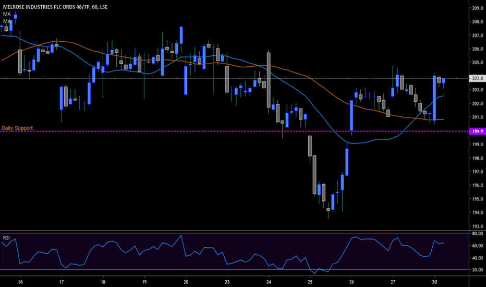Click the 198.0 price axis label

tap(477, 158)
